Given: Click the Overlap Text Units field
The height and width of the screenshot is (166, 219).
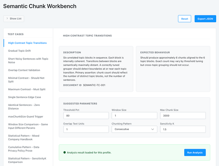Looking at the screenshot, I should (86, 129).
